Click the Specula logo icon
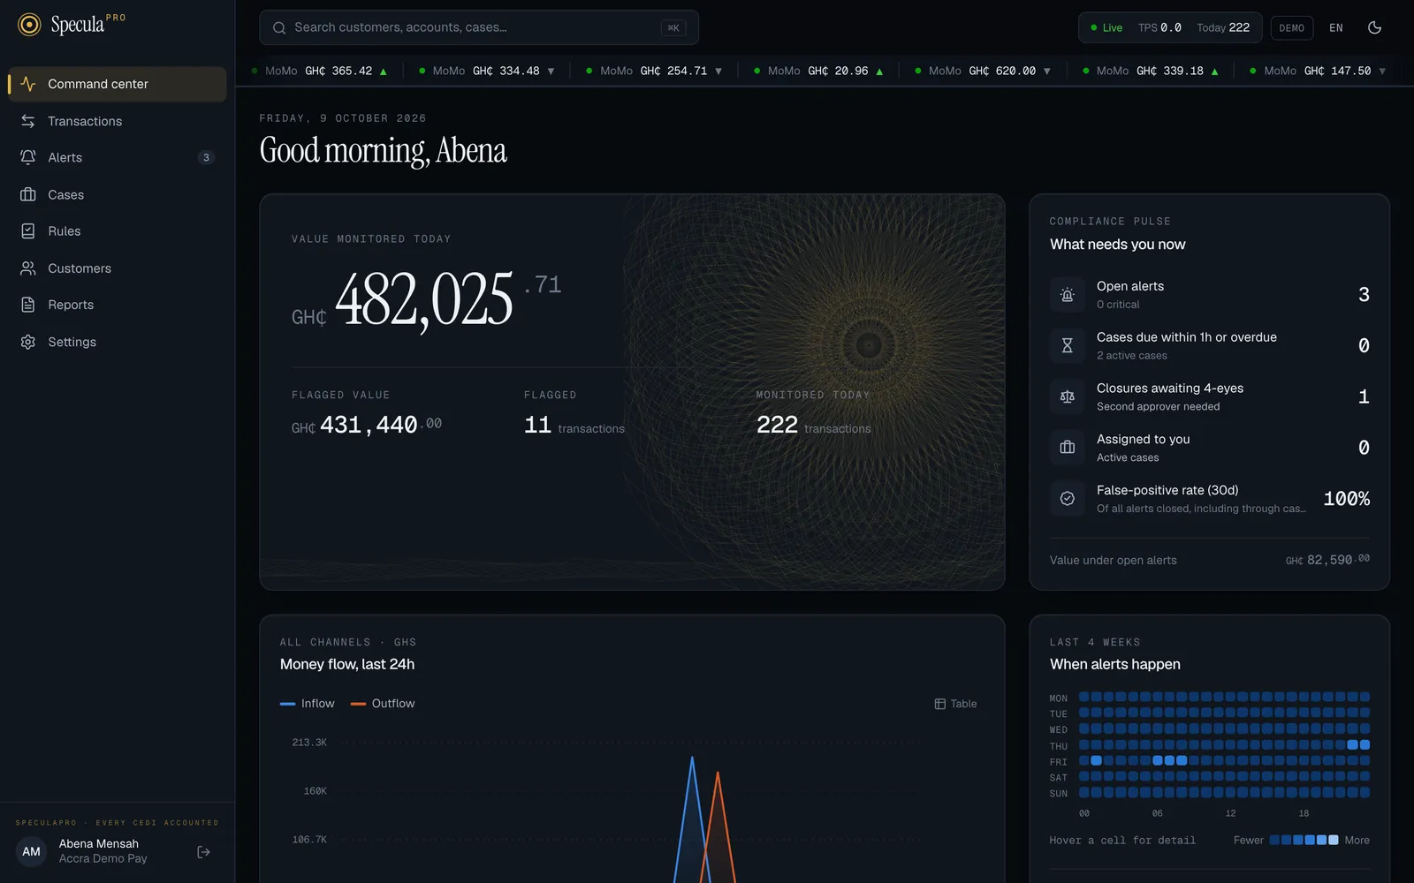1414x883 pixels. point(30,25)
